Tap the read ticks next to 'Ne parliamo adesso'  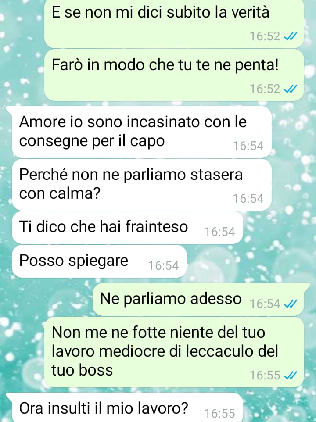[x=291, y=304]
